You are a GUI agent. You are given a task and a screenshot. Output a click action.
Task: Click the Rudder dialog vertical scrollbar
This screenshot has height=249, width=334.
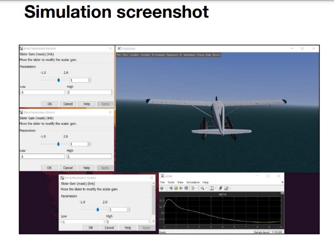coord(154,200)
